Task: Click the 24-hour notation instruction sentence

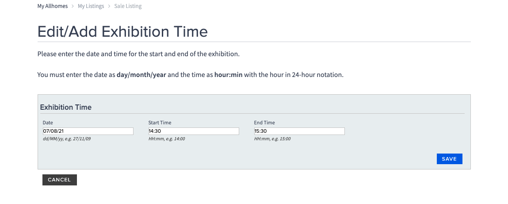Action: pos(190,75)
